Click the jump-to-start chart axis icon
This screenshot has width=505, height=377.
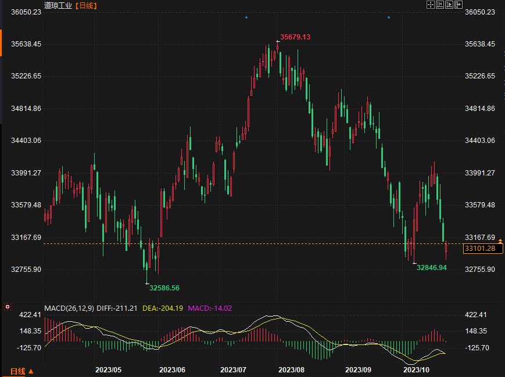click(440, 5)
